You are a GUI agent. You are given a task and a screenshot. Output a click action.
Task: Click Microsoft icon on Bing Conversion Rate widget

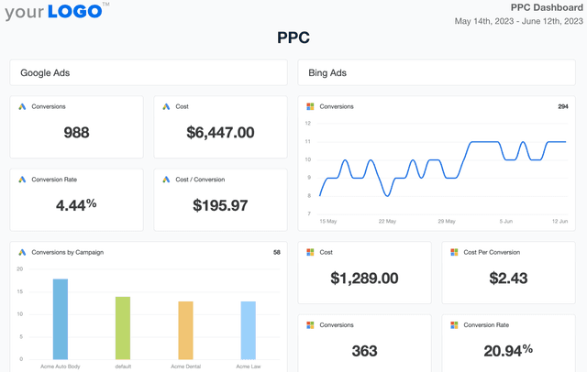point(454,324)
